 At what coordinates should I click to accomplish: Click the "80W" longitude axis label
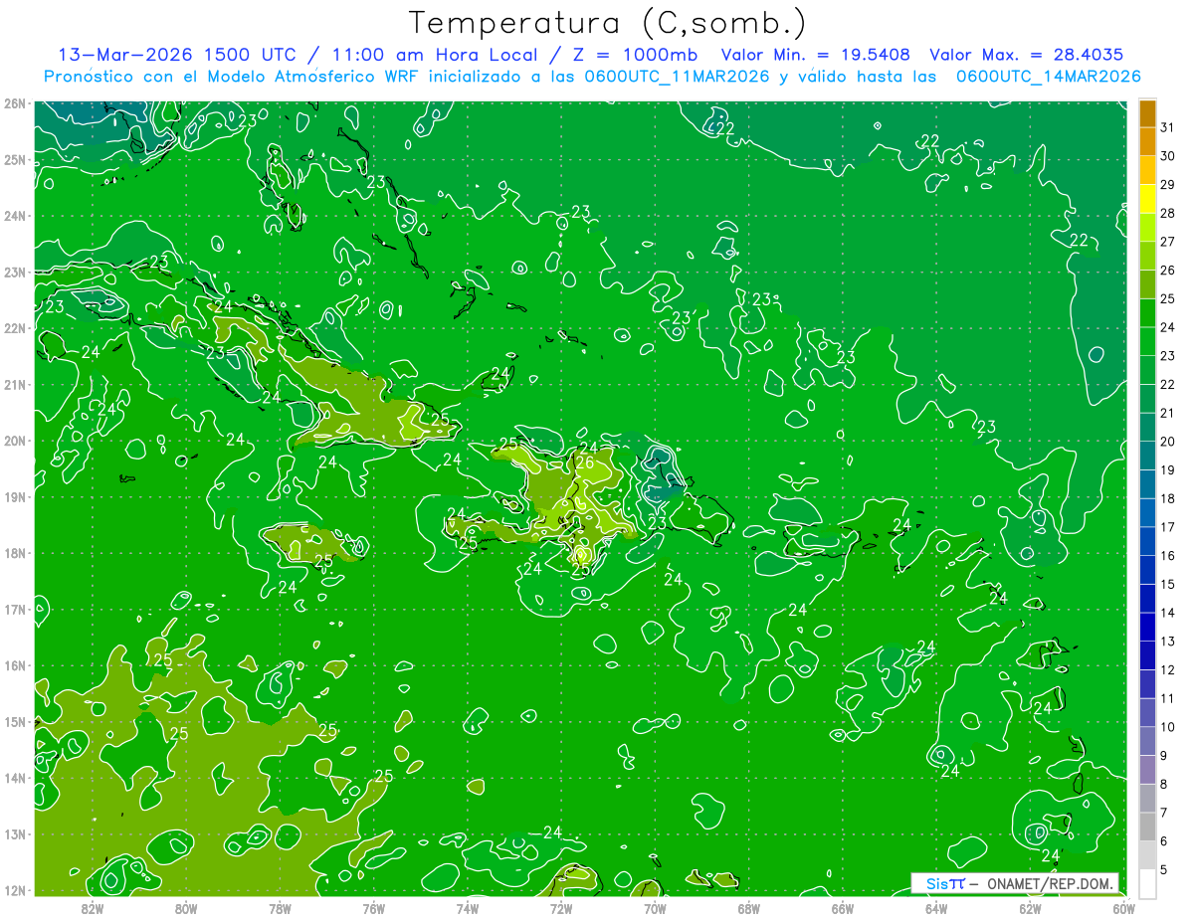click(186, 908)
